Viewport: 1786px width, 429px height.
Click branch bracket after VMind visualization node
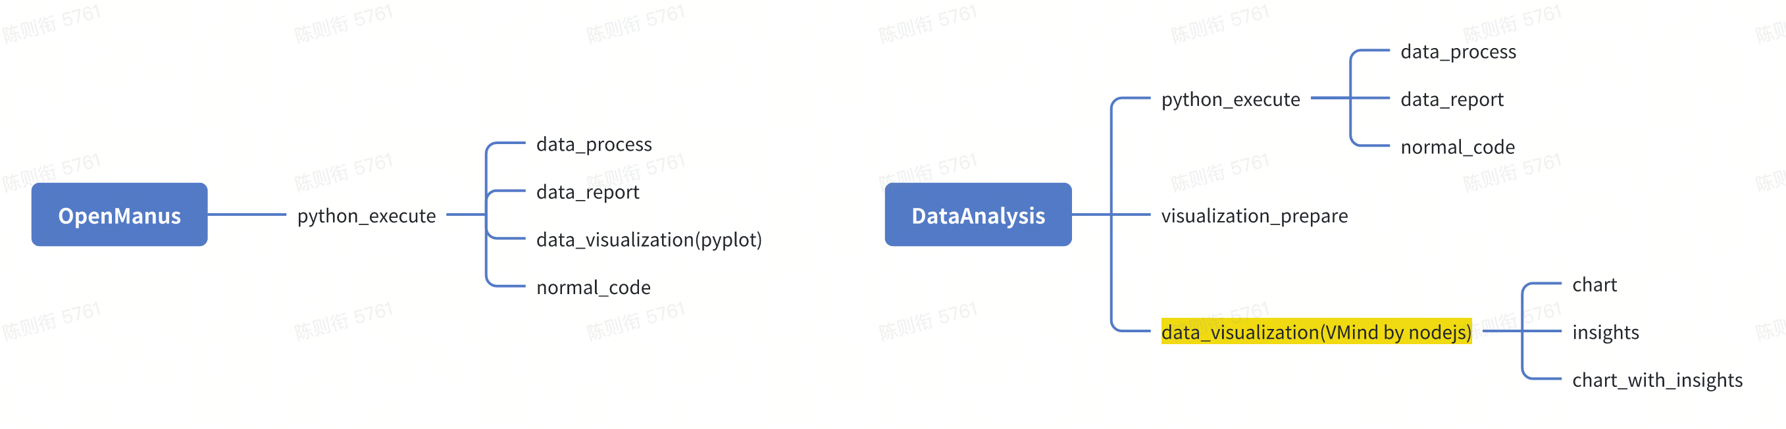pos(1522,331)
